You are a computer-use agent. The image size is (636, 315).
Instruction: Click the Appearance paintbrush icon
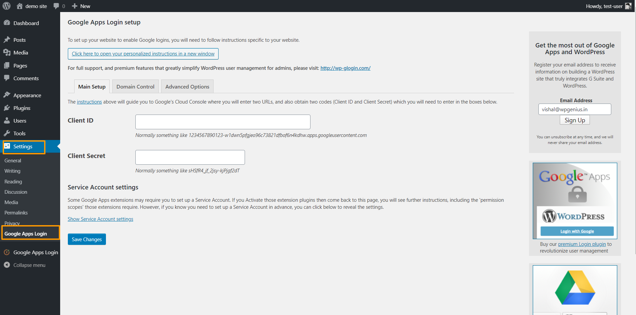click(x=7, y=95)
